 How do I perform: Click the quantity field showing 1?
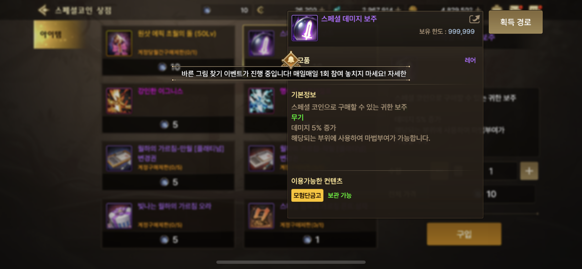(500, 171)
